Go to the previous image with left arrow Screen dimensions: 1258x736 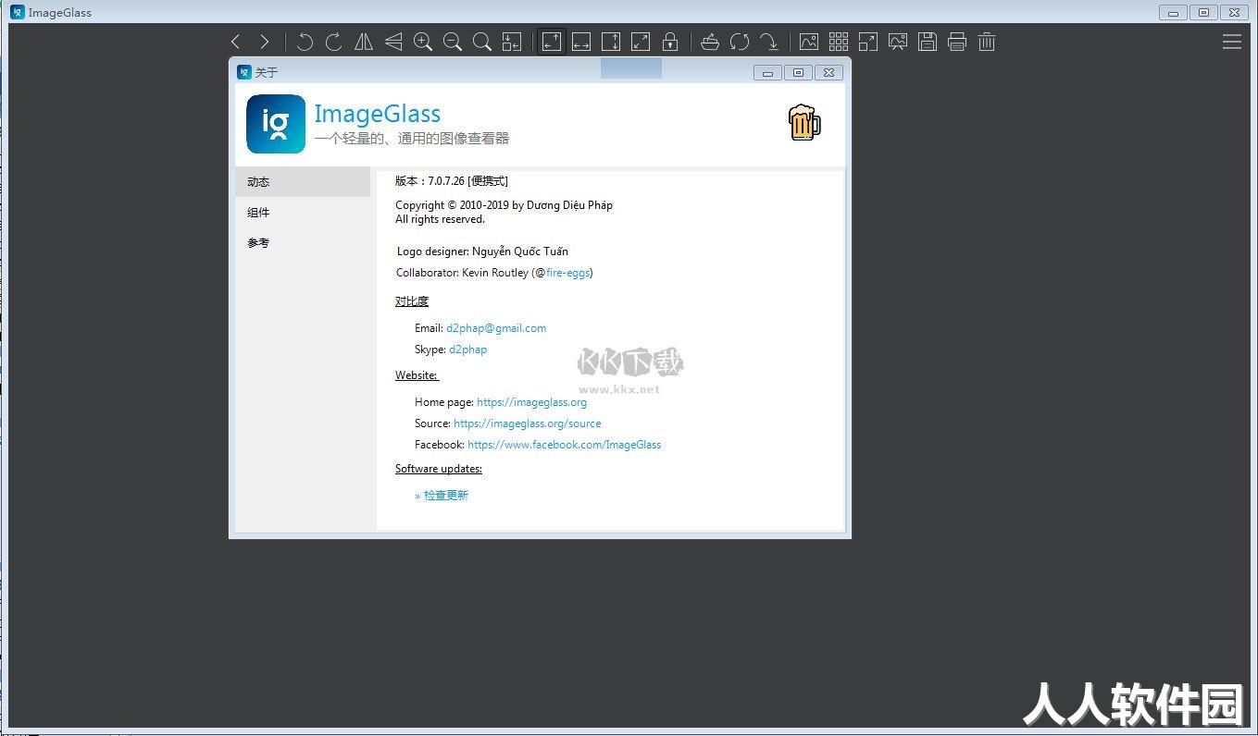tap(235, 42)
